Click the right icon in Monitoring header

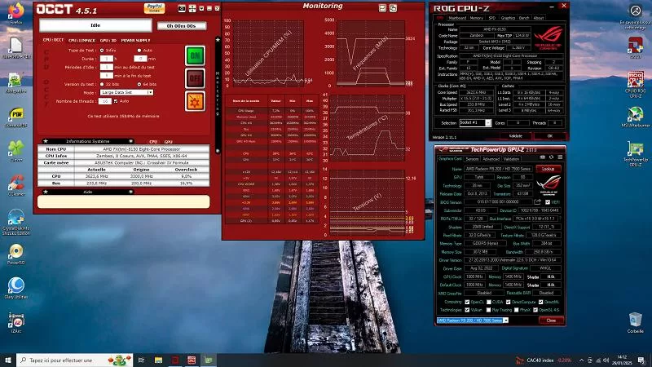click(x=393, y=8)
